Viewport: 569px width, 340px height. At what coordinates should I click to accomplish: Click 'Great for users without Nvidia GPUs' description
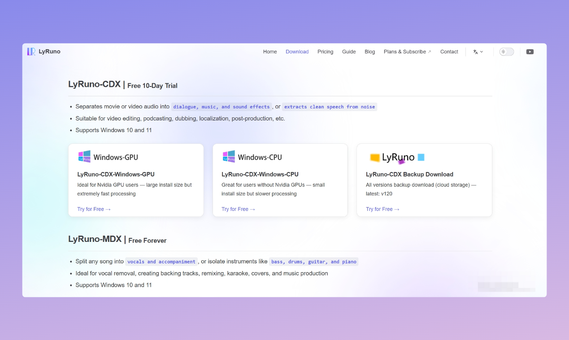[x=273, y=189]
